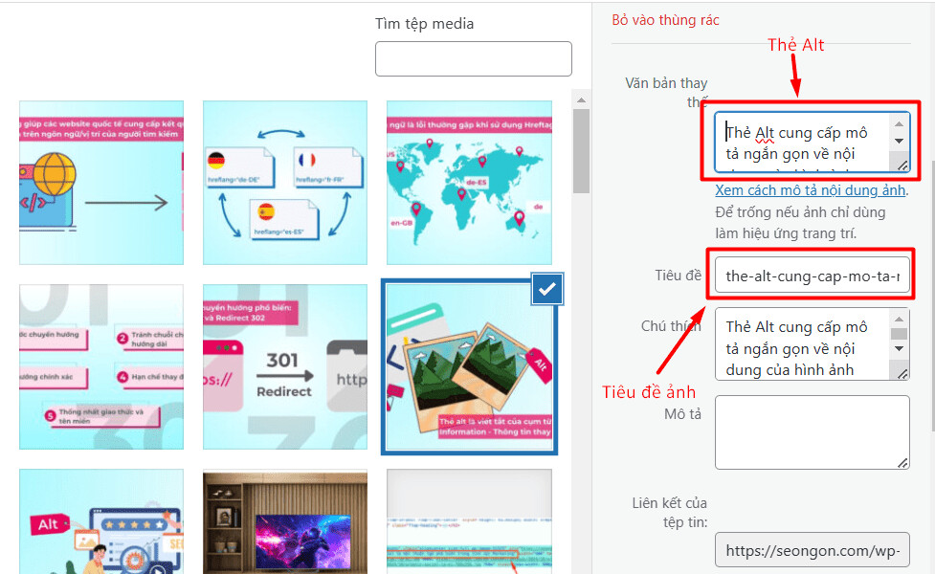Viewport: 935px width, 574px height.
Task: Click resize grip of the caption textarea
Action: click(x=902, y=374)
